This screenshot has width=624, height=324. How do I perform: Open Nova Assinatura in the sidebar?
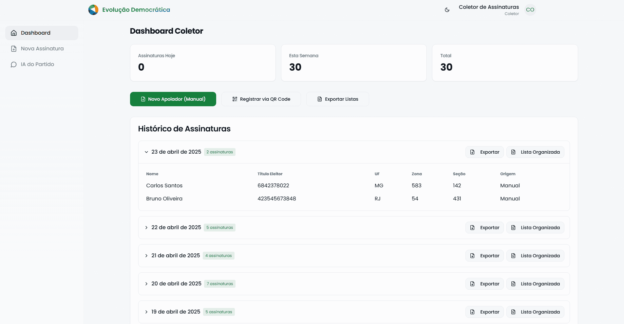tap(42, 49)
